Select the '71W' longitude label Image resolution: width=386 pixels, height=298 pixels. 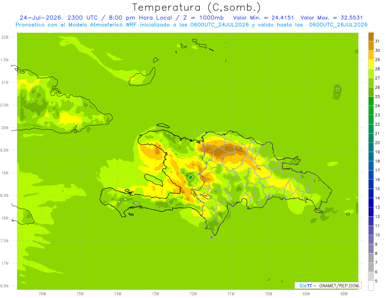click(231, 294)
